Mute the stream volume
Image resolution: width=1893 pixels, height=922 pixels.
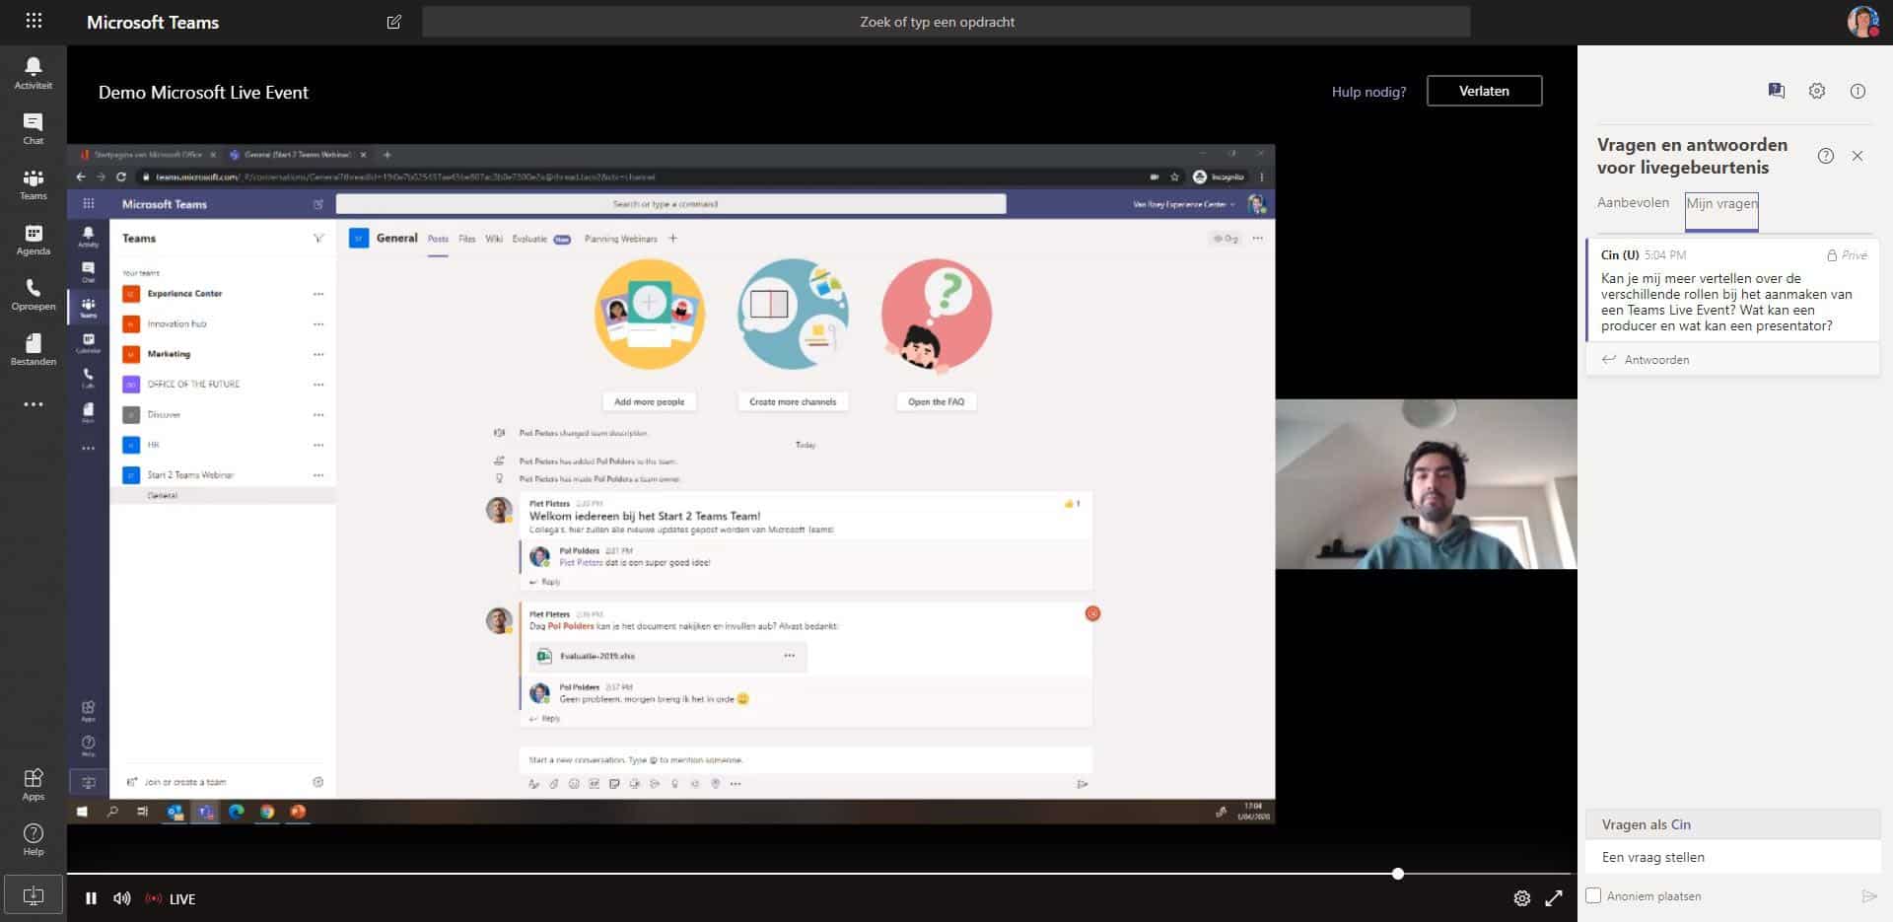click(x=122, y=898)
